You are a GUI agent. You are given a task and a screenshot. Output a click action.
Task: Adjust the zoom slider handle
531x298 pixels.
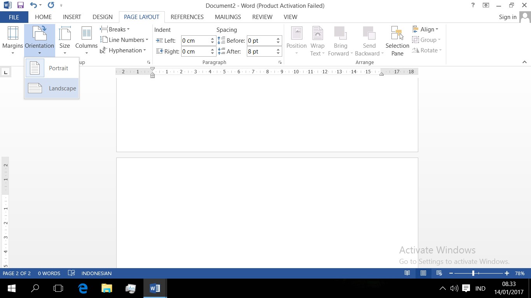(473, 273)
